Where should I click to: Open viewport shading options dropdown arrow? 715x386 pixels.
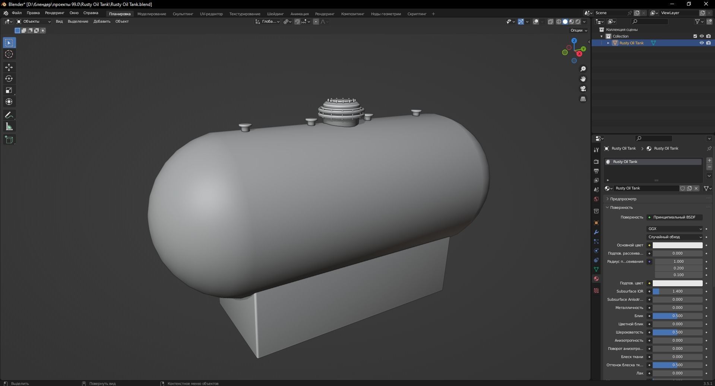(x=584, y=22)
